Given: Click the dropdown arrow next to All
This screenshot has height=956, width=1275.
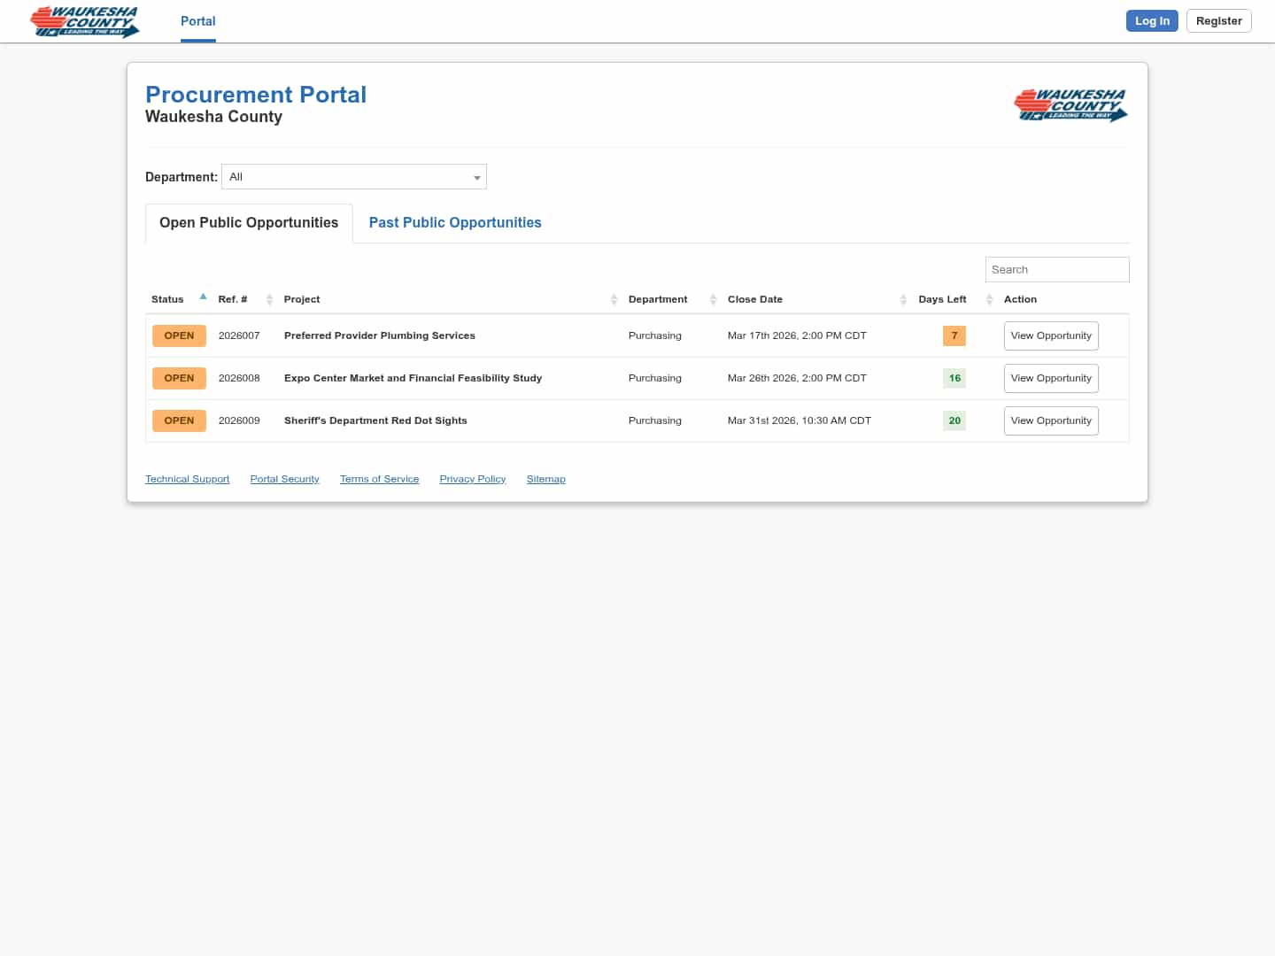Looking at the screenshot, I should coord(477,176).
